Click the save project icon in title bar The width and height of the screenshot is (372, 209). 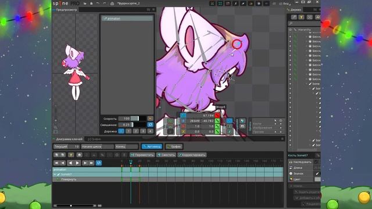91,3
